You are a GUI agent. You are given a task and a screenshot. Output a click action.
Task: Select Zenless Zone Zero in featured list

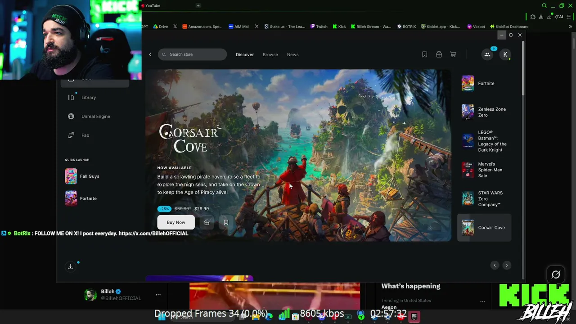pyautogui.click(x=484, y=112)
